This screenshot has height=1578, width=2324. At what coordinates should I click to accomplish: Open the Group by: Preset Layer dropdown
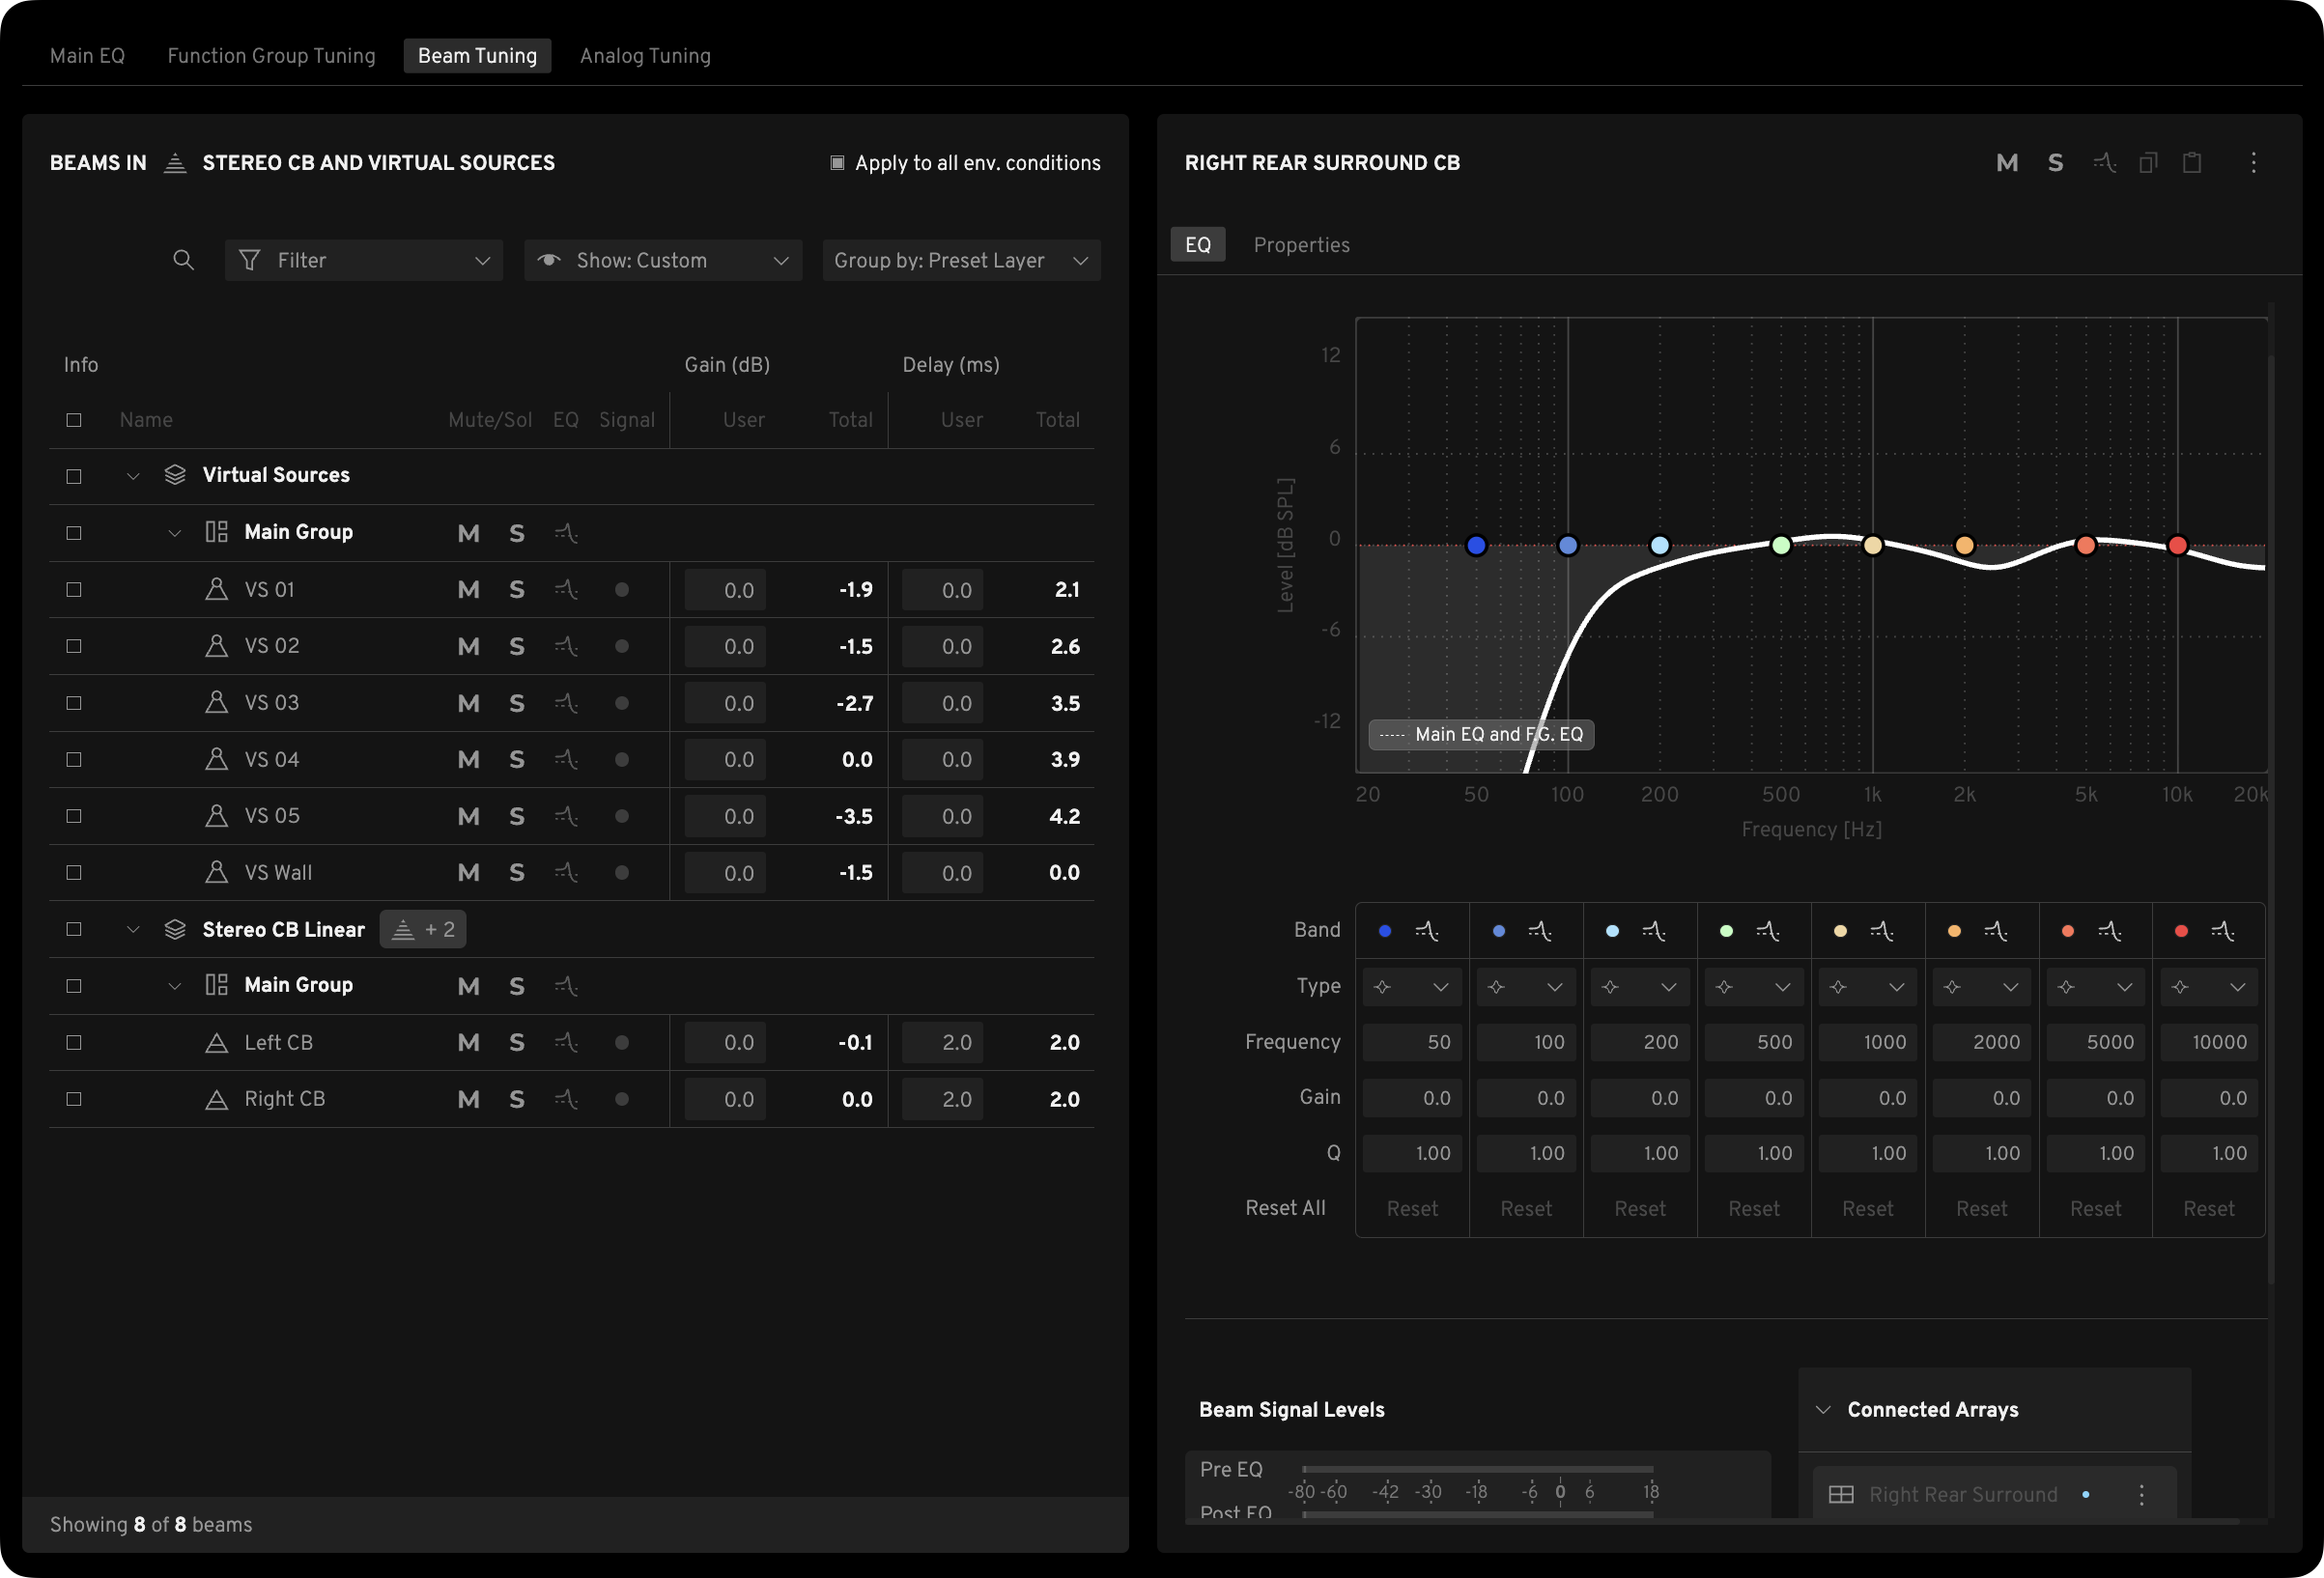960,260
